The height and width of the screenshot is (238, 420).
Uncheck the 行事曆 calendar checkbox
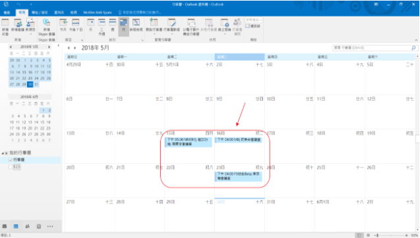point(11,160)
